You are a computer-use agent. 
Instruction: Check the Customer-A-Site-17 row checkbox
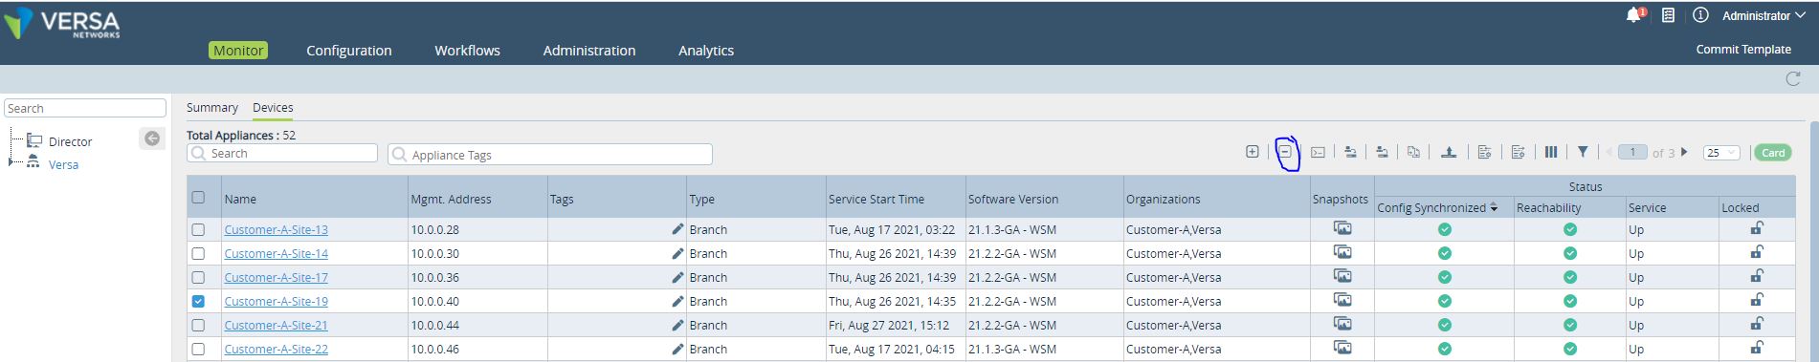(x=198, y=277)
